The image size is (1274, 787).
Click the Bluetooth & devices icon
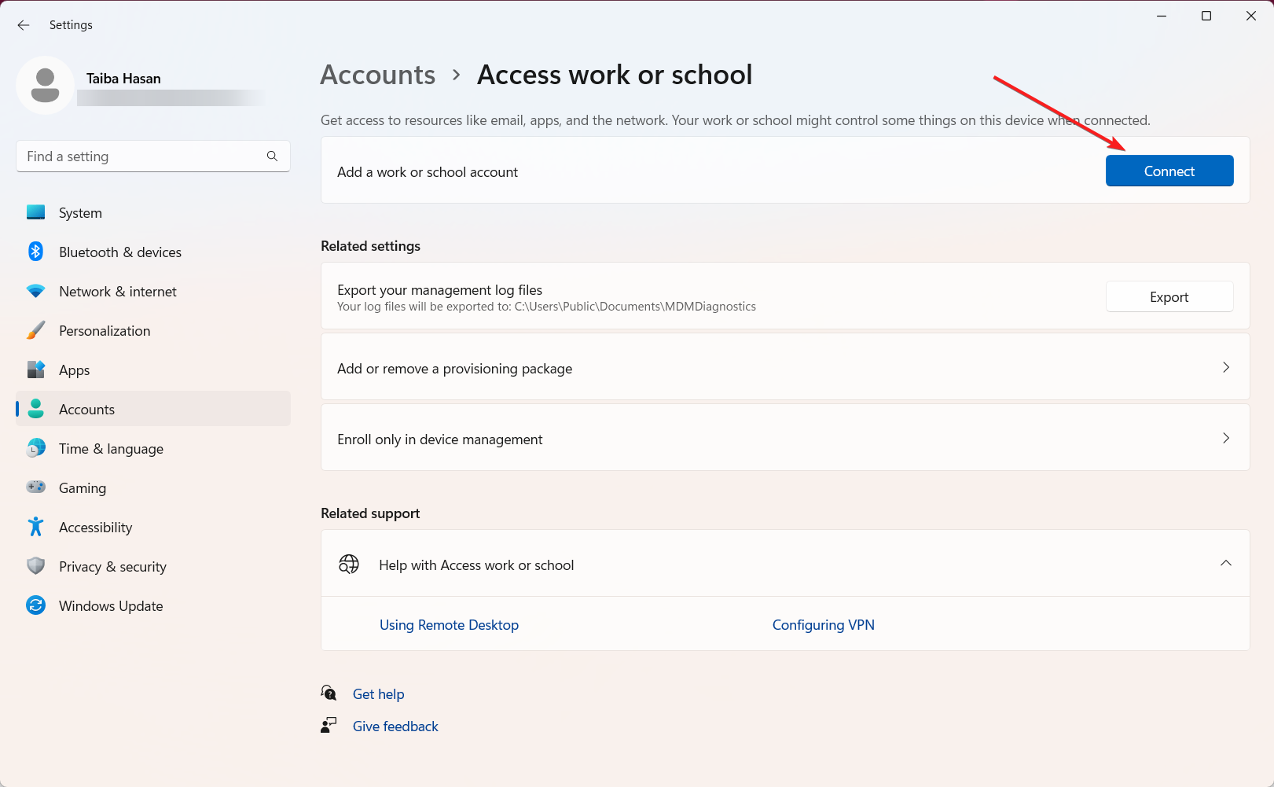(x=36, y=252)
